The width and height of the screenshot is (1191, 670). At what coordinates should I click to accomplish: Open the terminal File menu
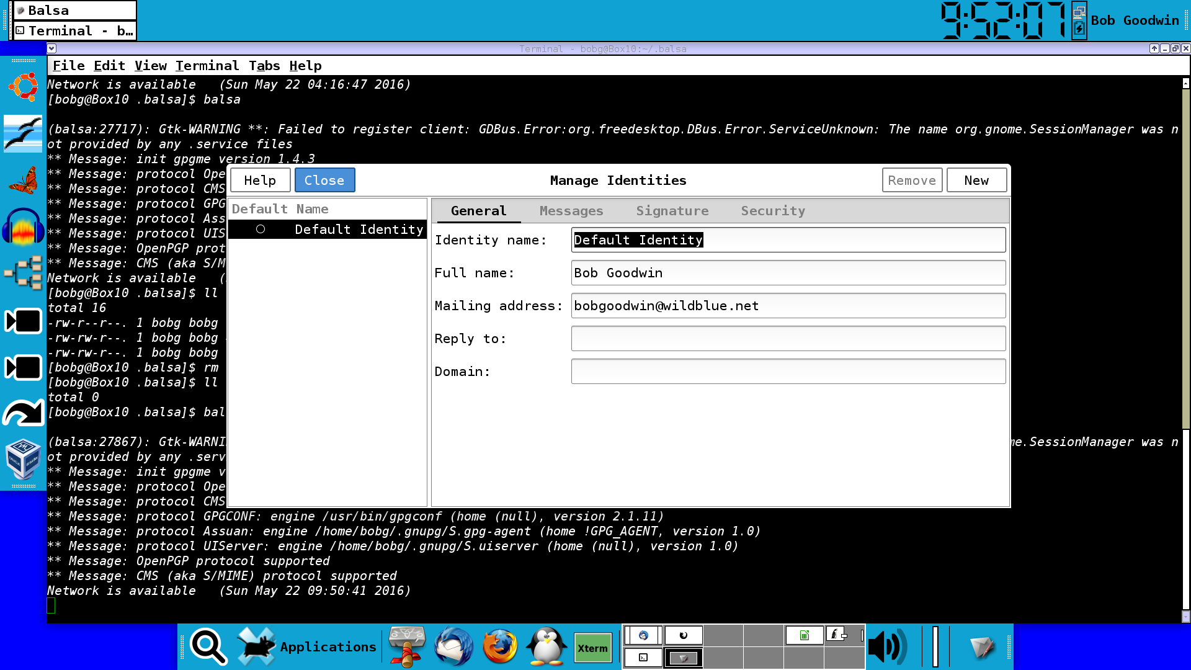(x=69, y=66)
